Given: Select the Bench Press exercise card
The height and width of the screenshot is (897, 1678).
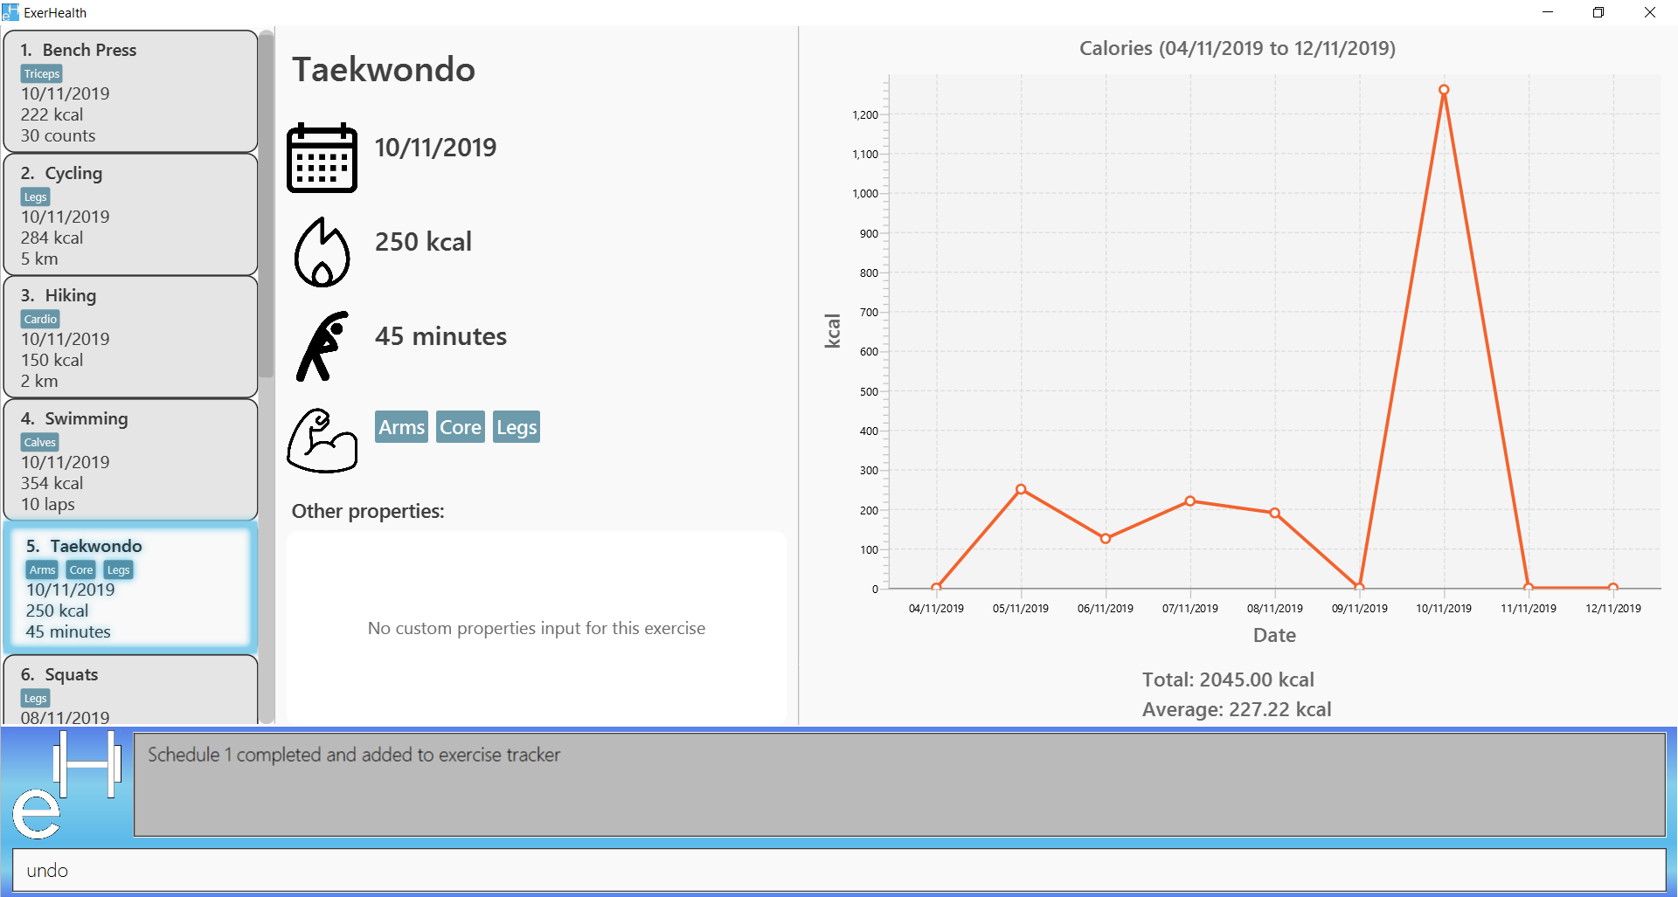Looking at the screenshot, I should 130,92.
